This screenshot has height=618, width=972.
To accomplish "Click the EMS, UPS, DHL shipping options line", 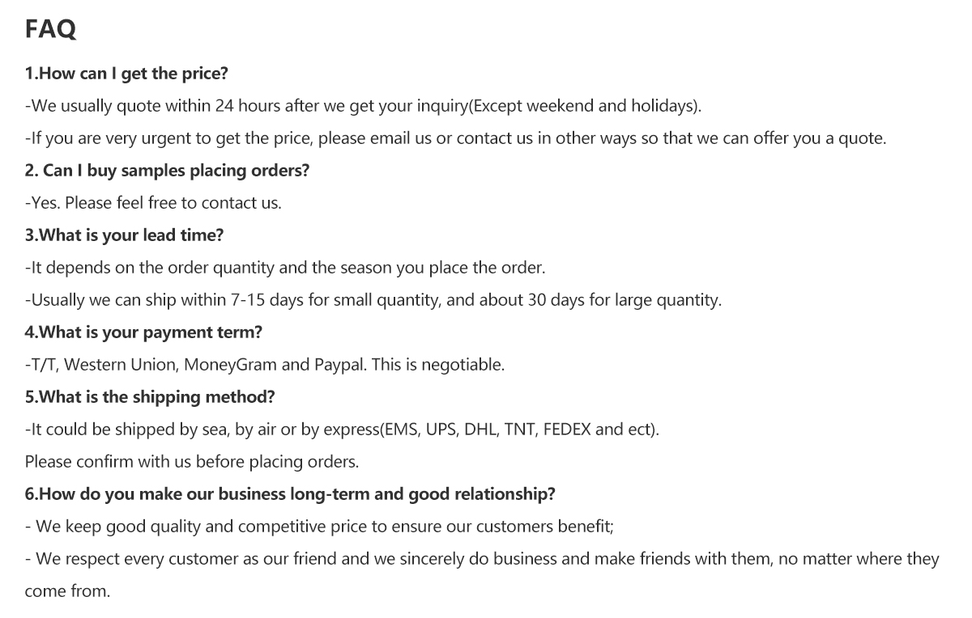I will pyautogui.click(x=343, y=430).
